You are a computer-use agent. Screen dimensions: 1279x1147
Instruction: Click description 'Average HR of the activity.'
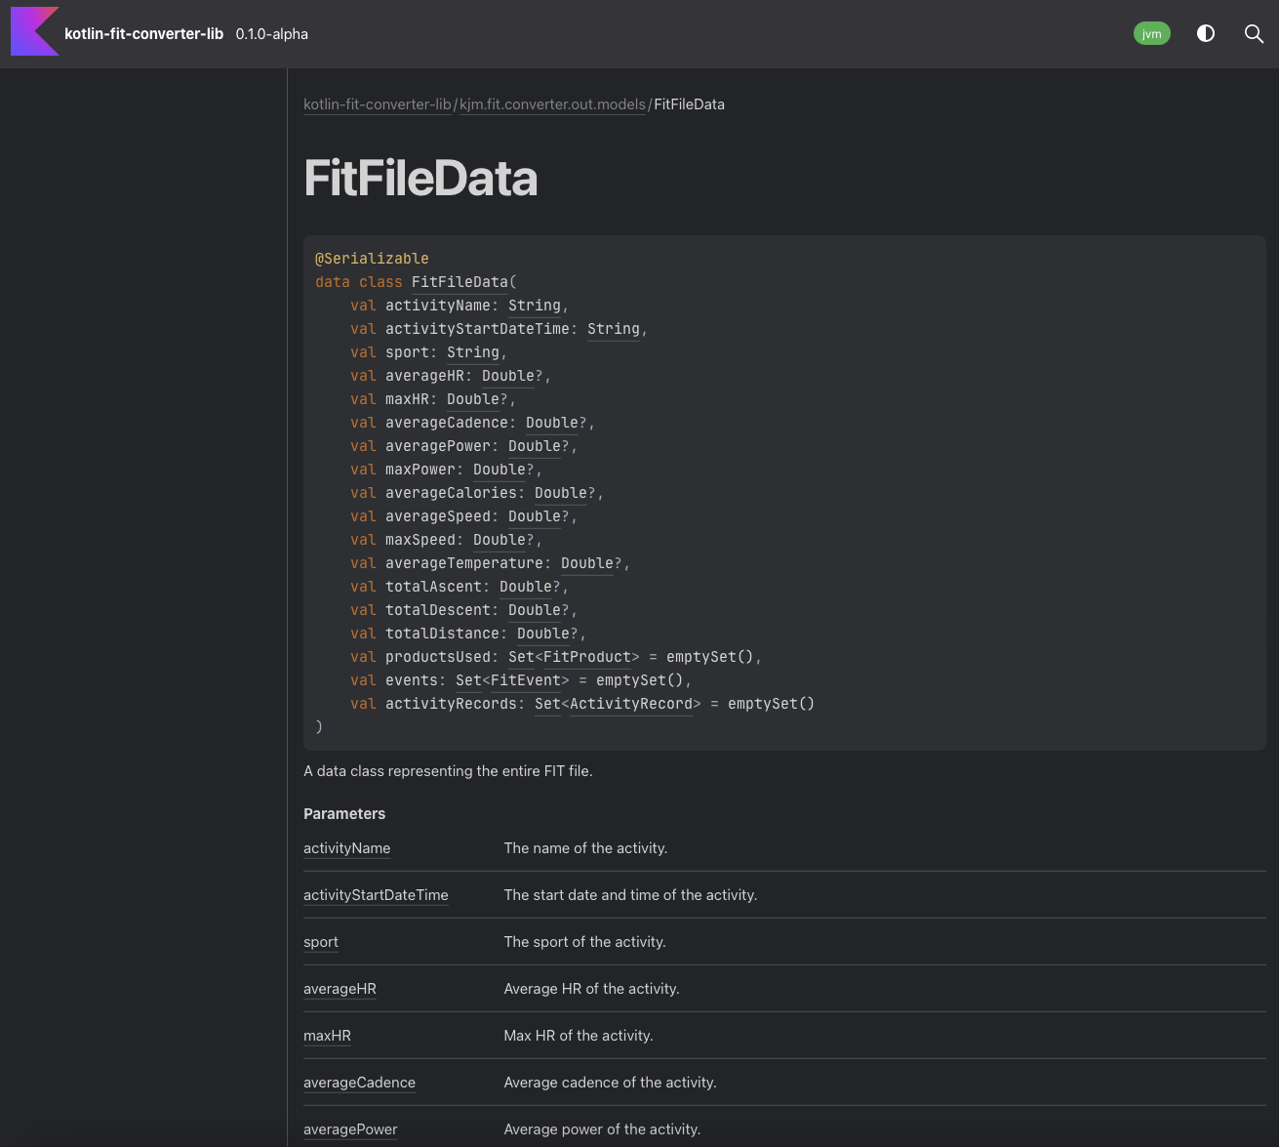[591, 989]
